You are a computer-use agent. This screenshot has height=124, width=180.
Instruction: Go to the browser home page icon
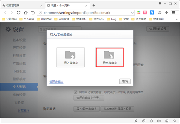pyautogui.click(x=26, y=13)
